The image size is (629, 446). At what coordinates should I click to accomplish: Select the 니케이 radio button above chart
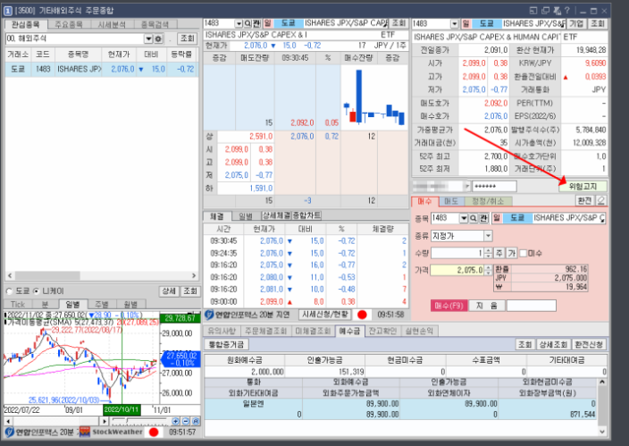click(x=37, y=291)
